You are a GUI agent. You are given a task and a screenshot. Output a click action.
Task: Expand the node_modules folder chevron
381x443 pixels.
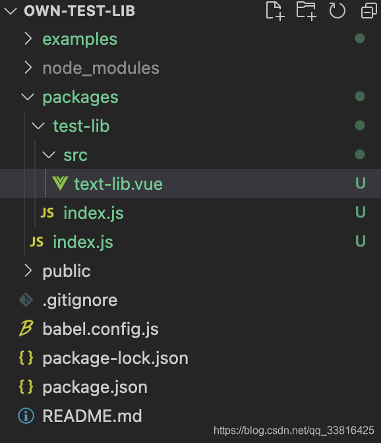pos(28,67)
